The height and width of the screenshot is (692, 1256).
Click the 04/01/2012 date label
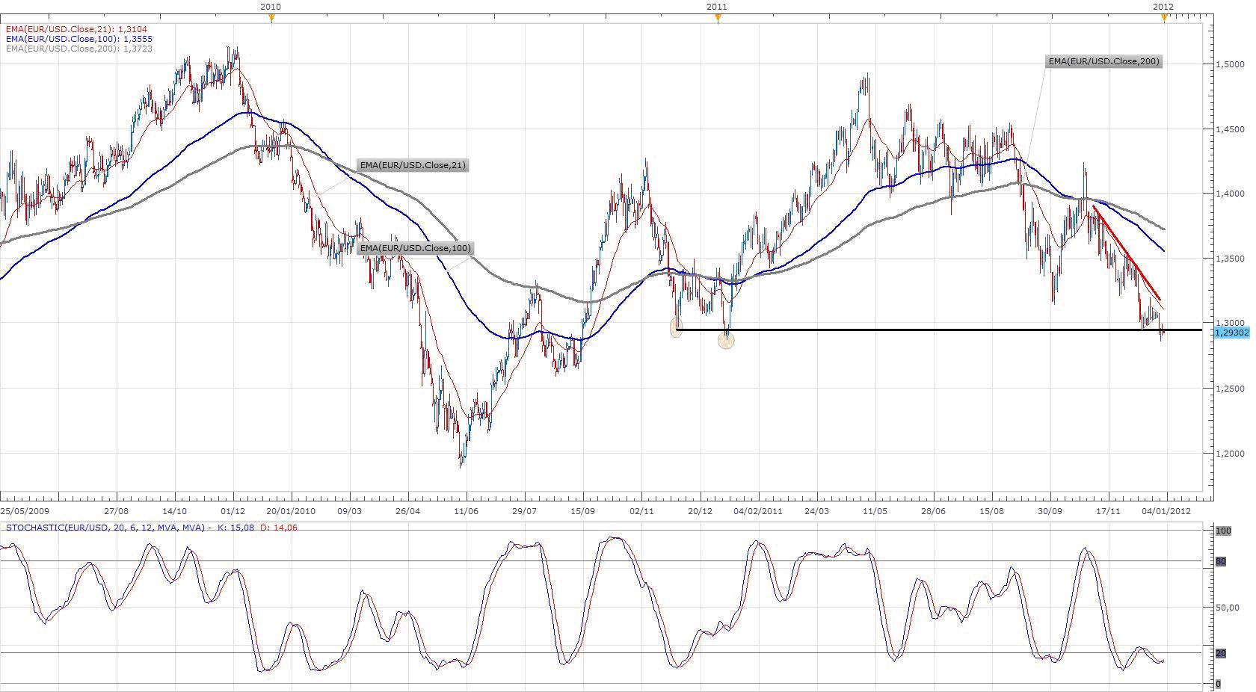pos(1166,511)
